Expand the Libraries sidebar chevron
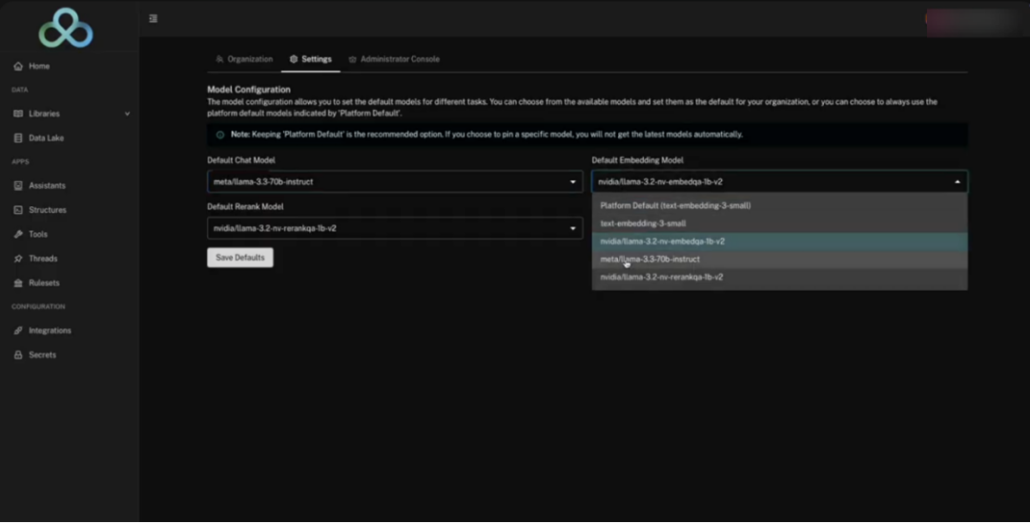1030x523 pixels. (128, 114)
